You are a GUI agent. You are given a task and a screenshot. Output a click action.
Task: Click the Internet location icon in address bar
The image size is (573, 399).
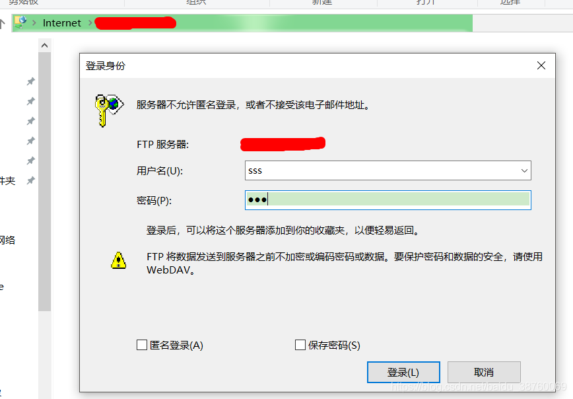[20, 22]
